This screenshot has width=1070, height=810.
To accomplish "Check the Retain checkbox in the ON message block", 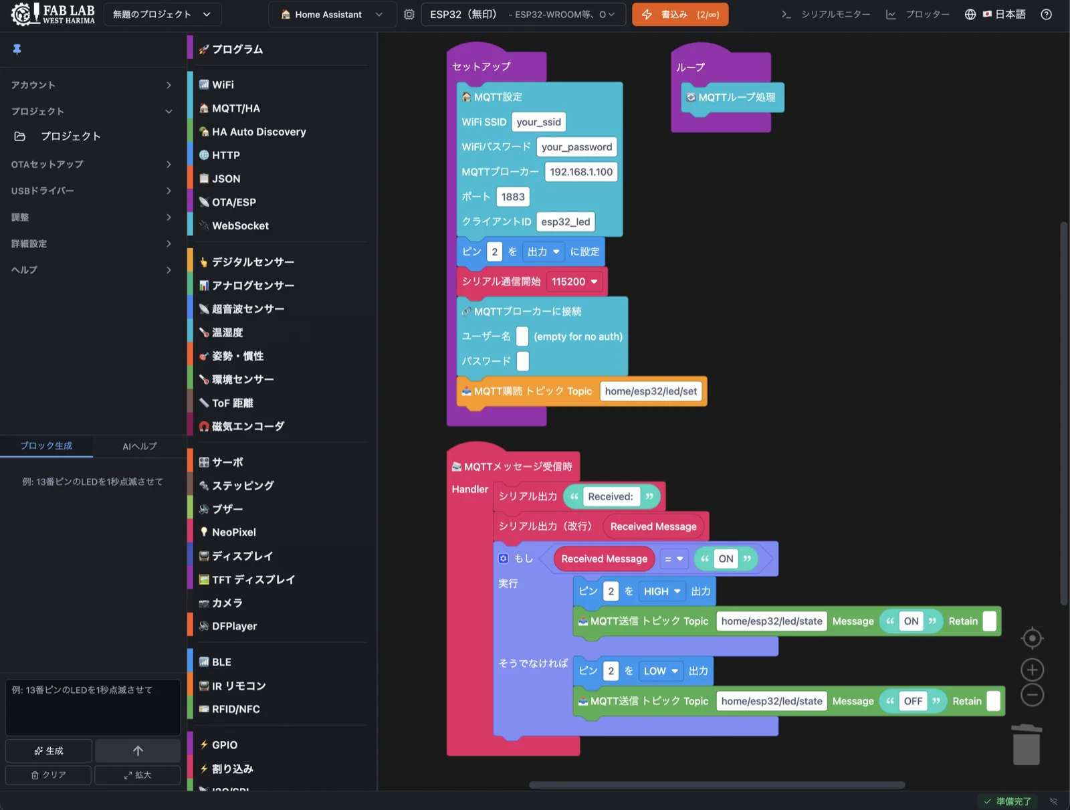I will click(x=989, y=621).
